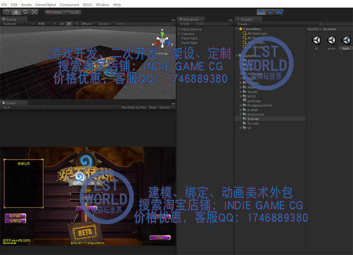This screenshot has width=353, height=255.
Task: Open the Scene view Gizmos dropdown
Action: (105, 24)
